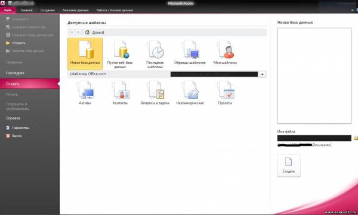This screenshot has height=215, width=358.
Task: Click the Доступные шаблоны heading text
Action: point(87,23)
